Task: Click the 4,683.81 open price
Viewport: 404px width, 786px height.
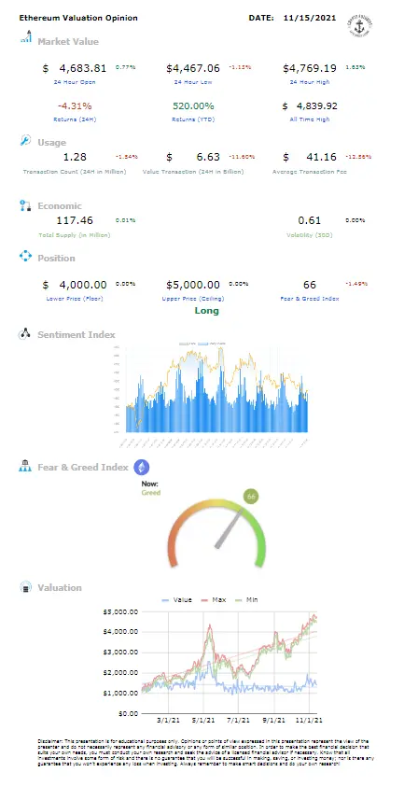Action: coord(83,68)
